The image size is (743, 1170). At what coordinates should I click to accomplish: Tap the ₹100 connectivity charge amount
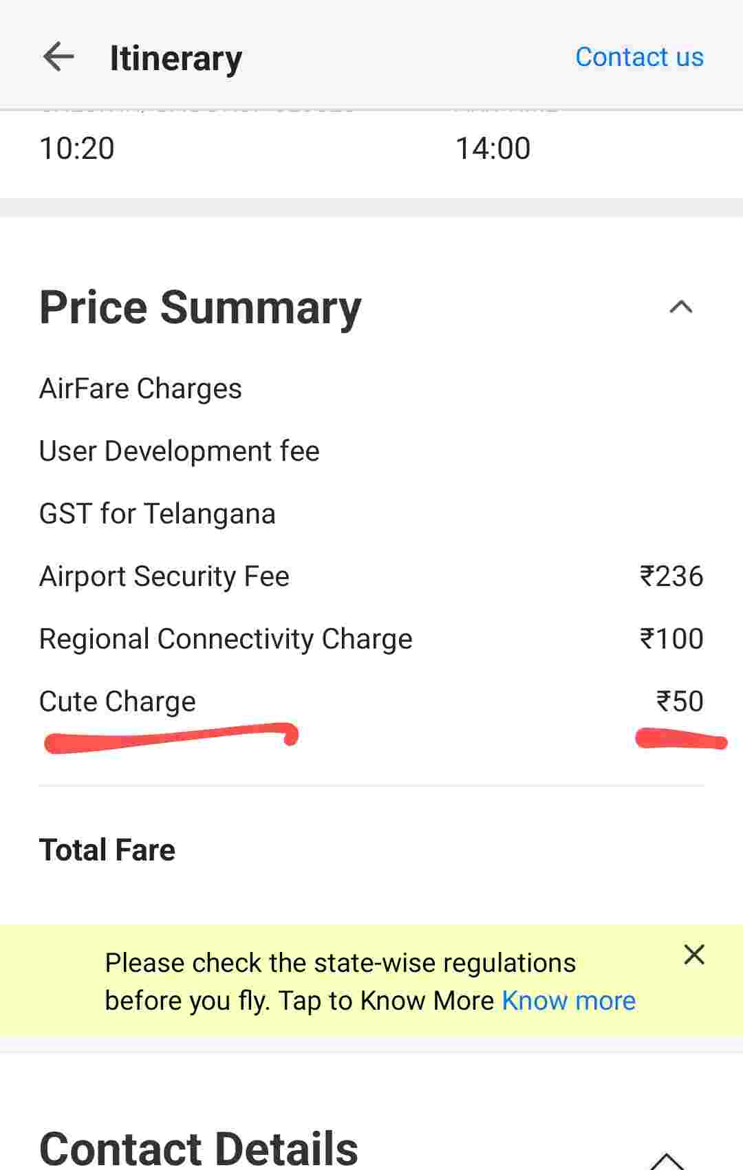coord(671,639)
